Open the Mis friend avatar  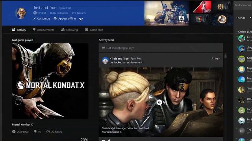(241, 80)
